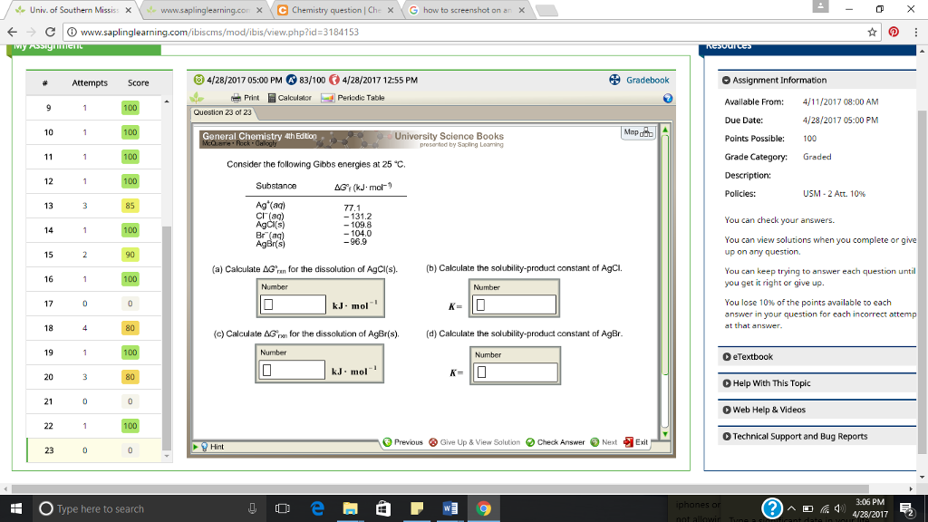Open Windows Start menu
The width and height of the screenshot is (928, 522).
(x=16, y=508)
